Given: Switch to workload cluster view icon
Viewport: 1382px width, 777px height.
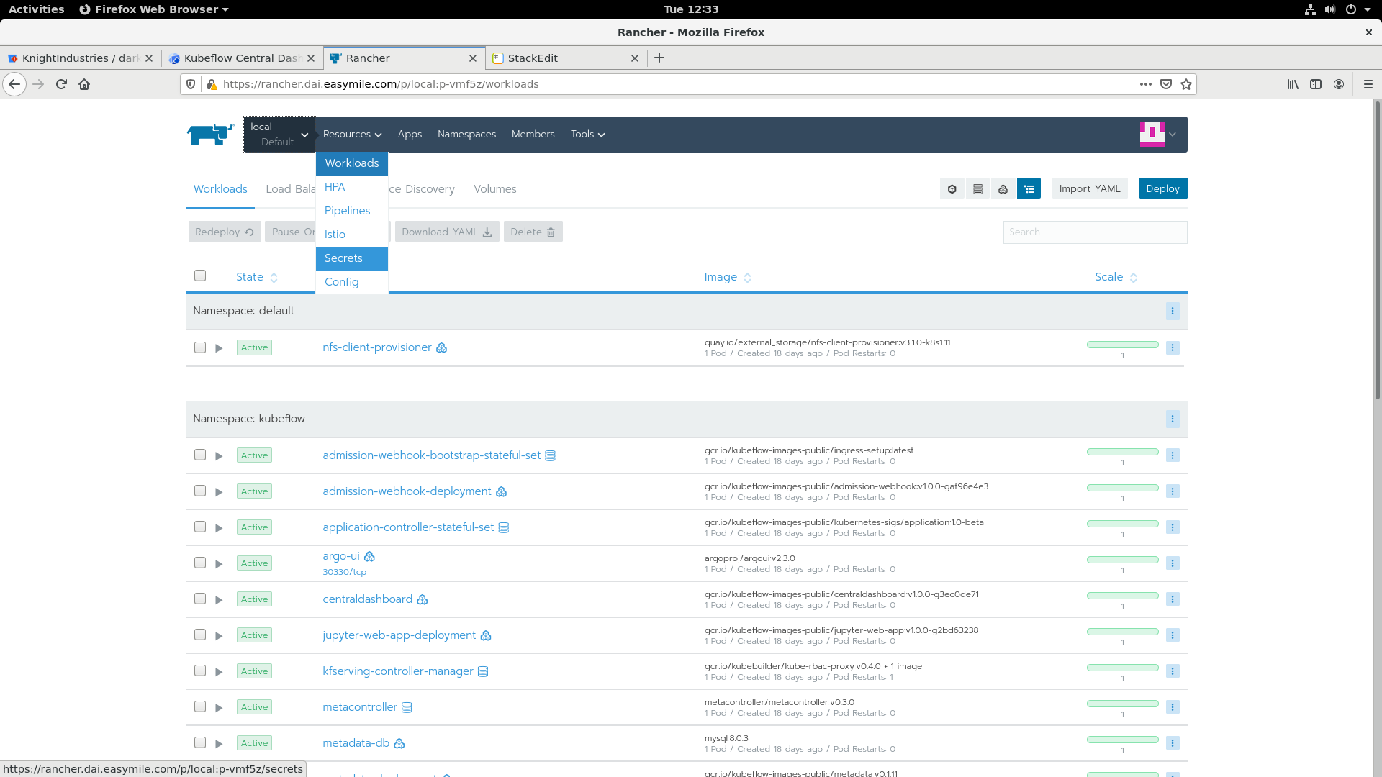Looking at the screenshot, I should tap(1003, 189).
